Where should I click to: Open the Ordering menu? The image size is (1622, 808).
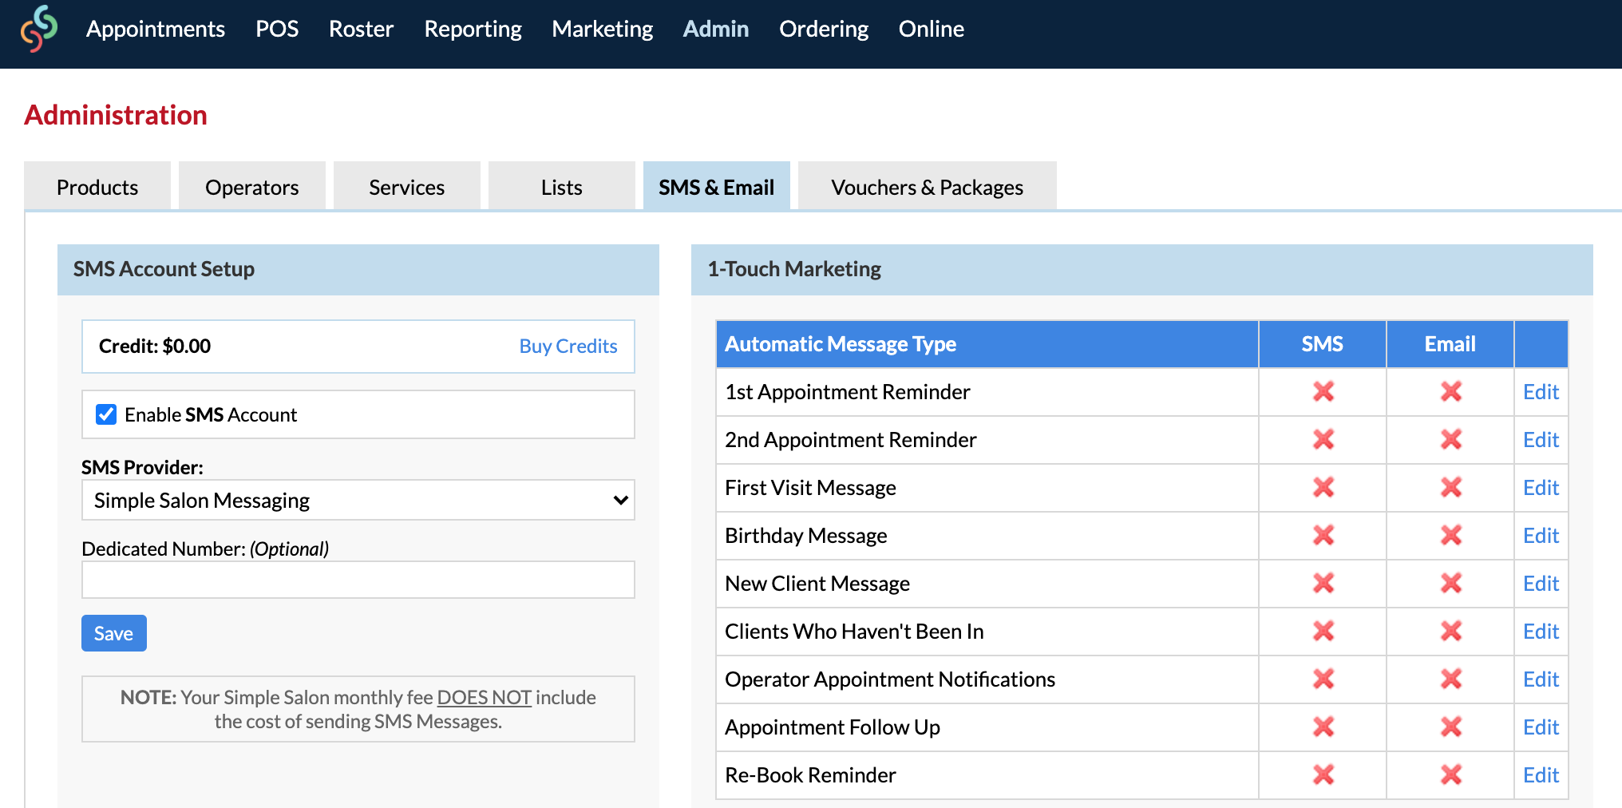[x=824, y=29]
